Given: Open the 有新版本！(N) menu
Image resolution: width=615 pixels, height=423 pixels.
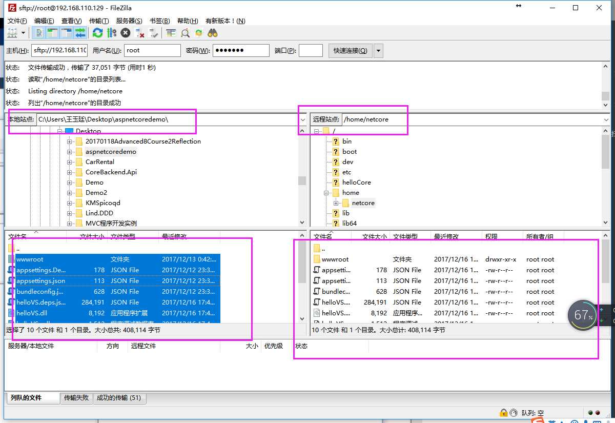Looking at the screenshot, I should point(225,21).
